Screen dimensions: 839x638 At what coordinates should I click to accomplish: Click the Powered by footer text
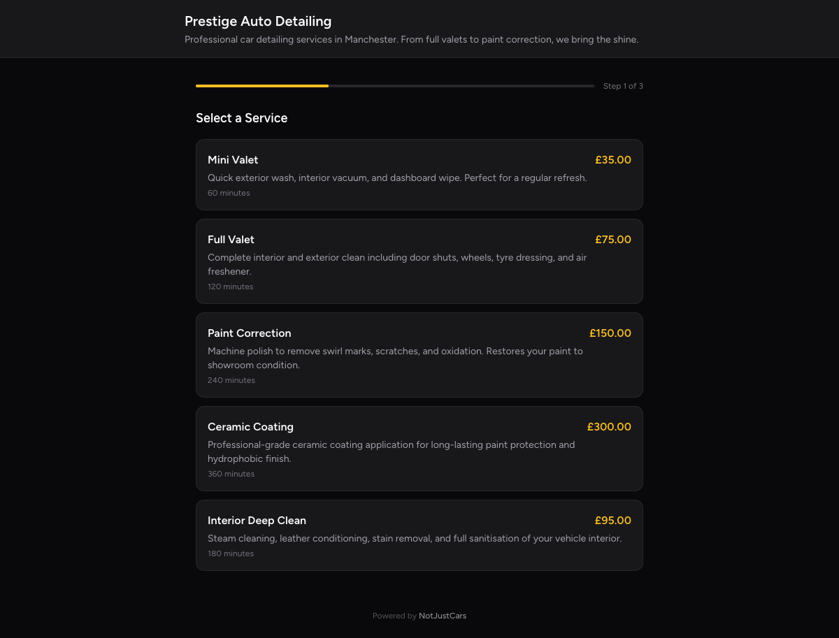395,616
